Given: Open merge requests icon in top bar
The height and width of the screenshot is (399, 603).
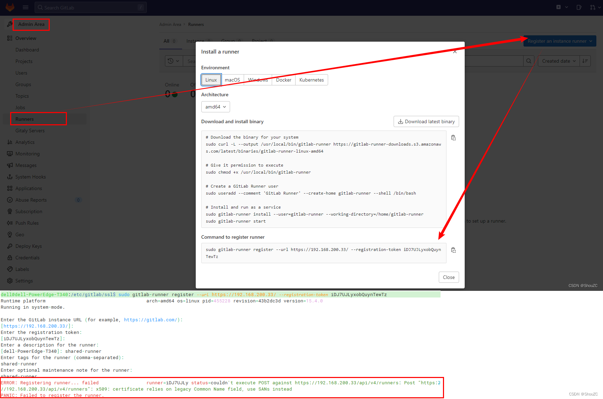Looking at the screenshot, I should (x=595, y=7).
